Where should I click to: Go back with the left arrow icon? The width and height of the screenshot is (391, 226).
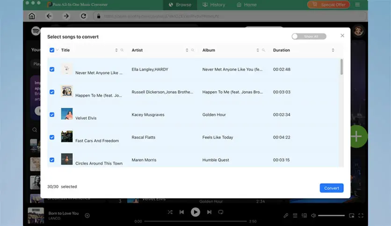(x=49, y=16)
